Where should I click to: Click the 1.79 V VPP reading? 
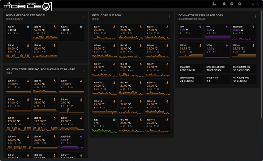pyautogui.click(x=210, y=30)
